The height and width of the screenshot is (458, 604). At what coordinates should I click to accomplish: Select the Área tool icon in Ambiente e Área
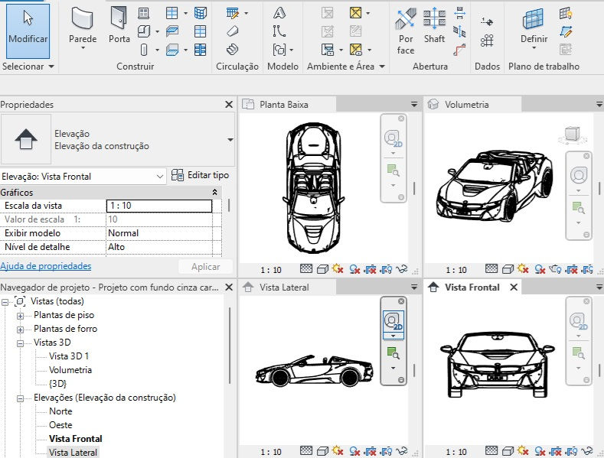(x=355, y=13)
